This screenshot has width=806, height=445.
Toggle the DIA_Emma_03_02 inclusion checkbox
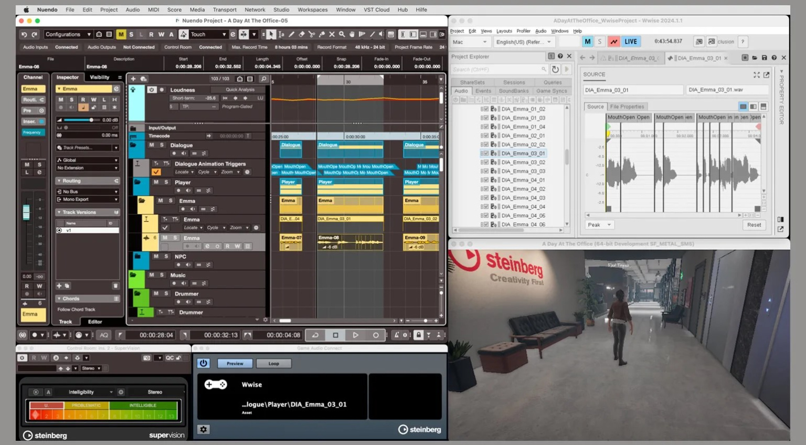click(x=486, y=162)
